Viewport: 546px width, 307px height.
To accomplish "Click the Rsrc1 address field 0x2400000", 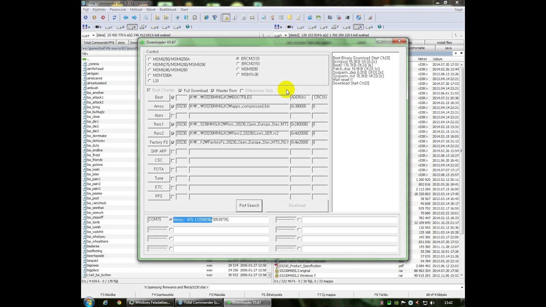I will coord(300,125).
